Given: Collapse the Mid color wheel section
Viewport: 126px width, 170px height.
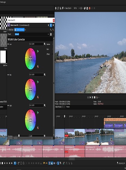Looking at the screenshot, I should click(x=8, y=75).
